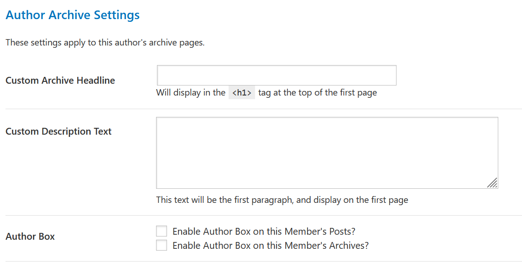
Task: Click the "tag at the top" hint text
Action: 318,93
